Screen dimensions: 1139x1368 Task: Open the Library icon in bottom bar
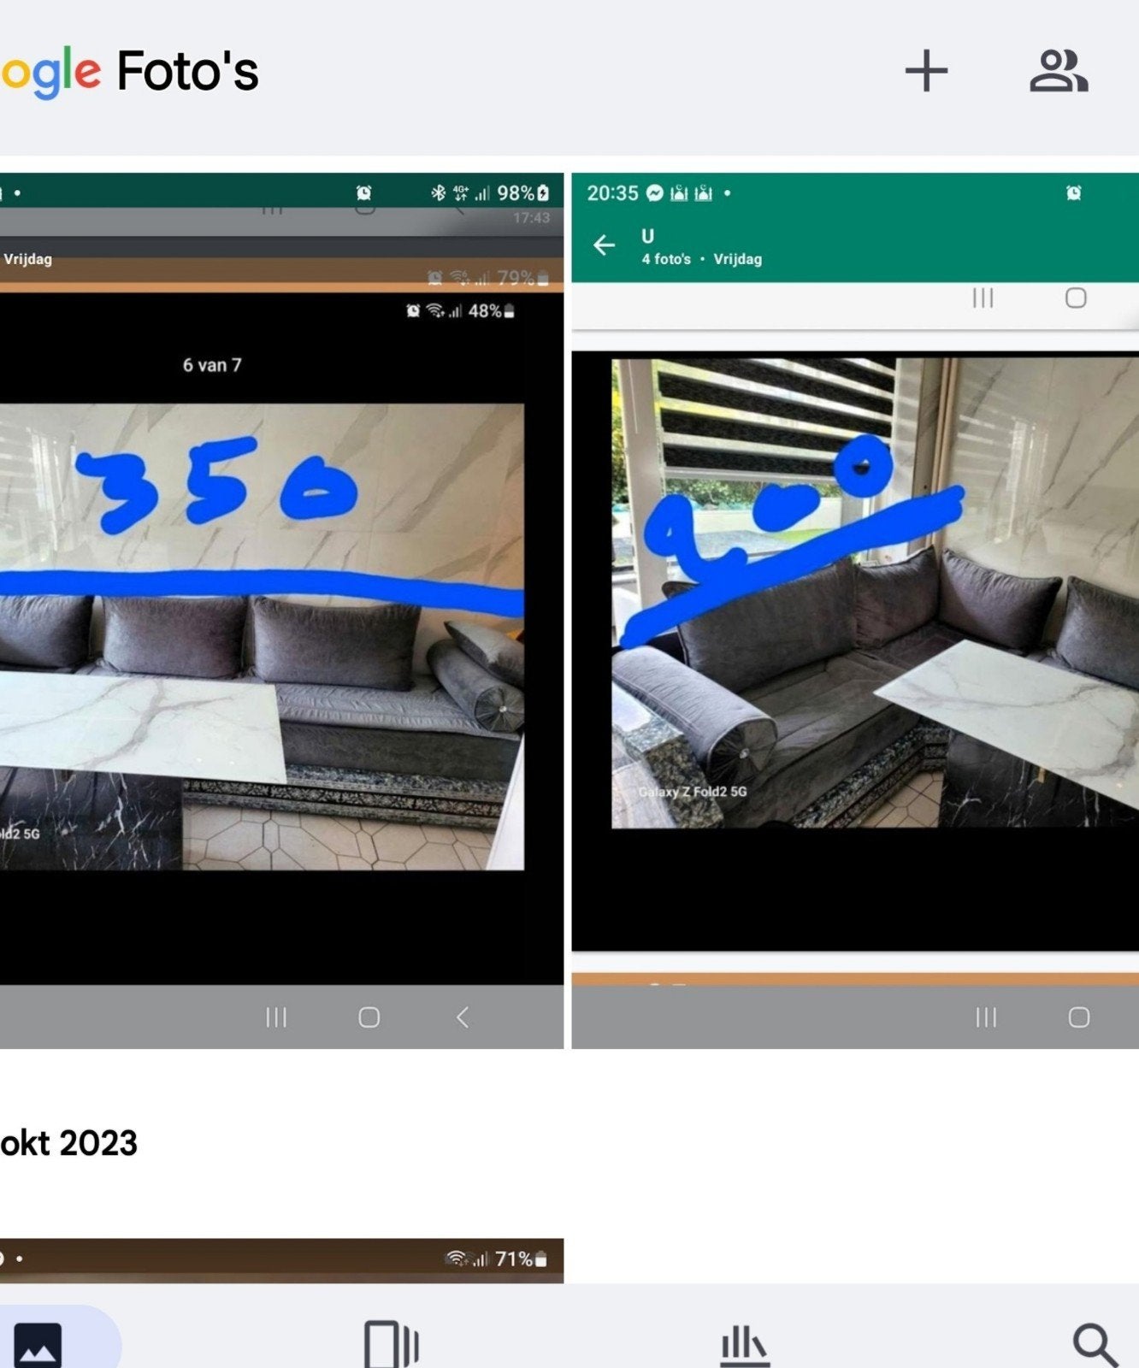(744, 1346)
